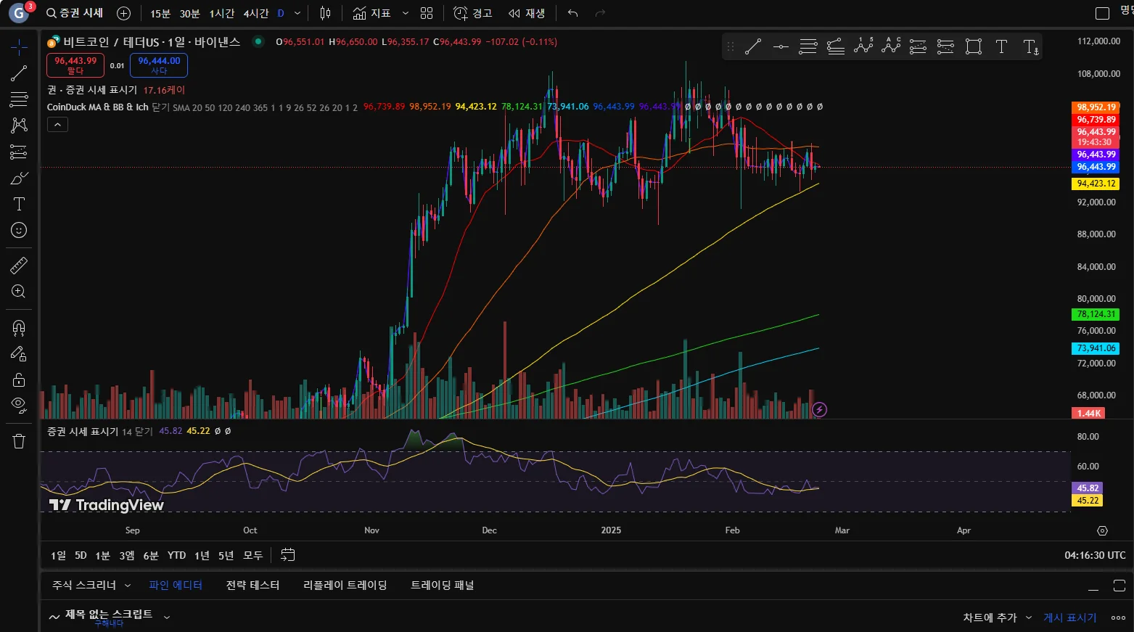Expand the time interval dropdown arrow
This screenshot has height=632, width=1134.
(x=297, y=13)
